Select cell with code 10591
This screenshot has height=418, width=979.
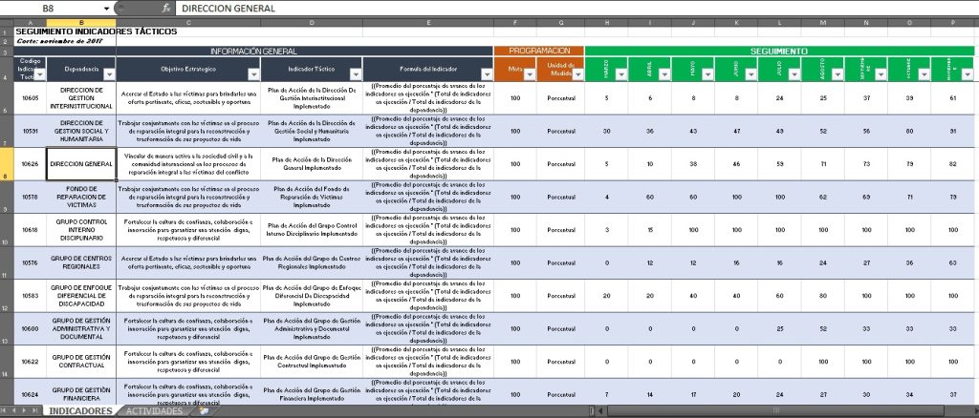(30, 132)
